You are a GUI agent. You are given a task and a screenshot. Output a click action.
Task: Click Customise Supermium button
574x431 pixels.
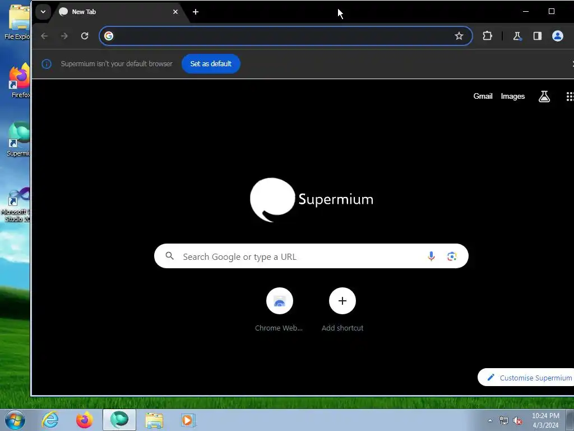(x=526, y=378)
